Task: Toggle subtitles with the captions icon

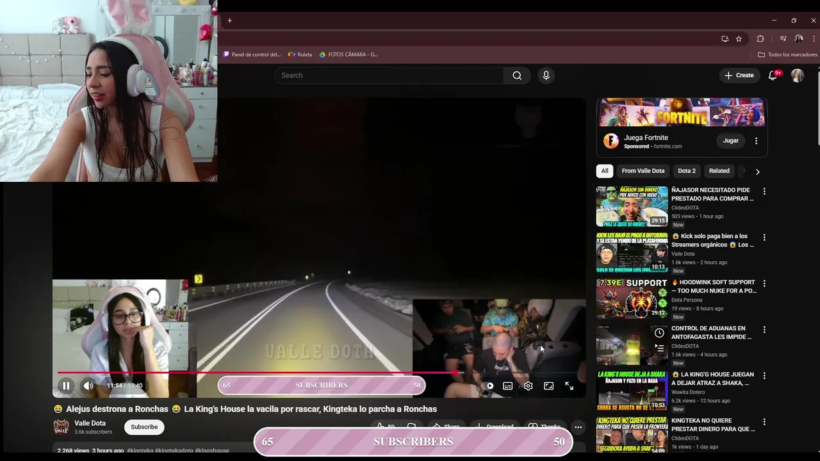Action: (x=507, y=386)
